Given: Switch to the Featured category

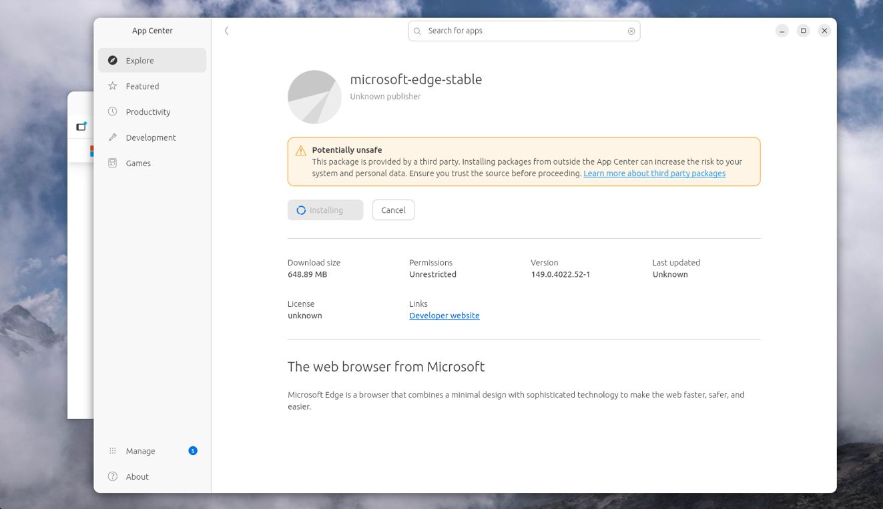Looking at the screenshot, I should click(152, 86).
